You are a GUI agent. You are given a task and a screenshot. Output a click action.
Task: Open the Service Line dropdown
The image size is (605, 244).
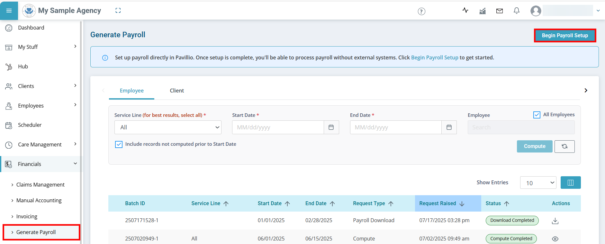click(168, 127)
